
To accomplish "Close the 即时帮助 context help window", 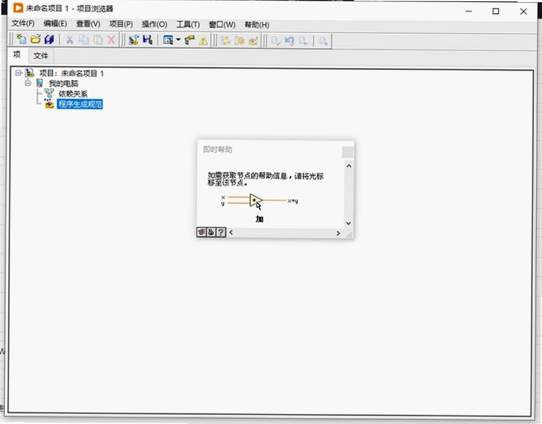I will (348, 152).
